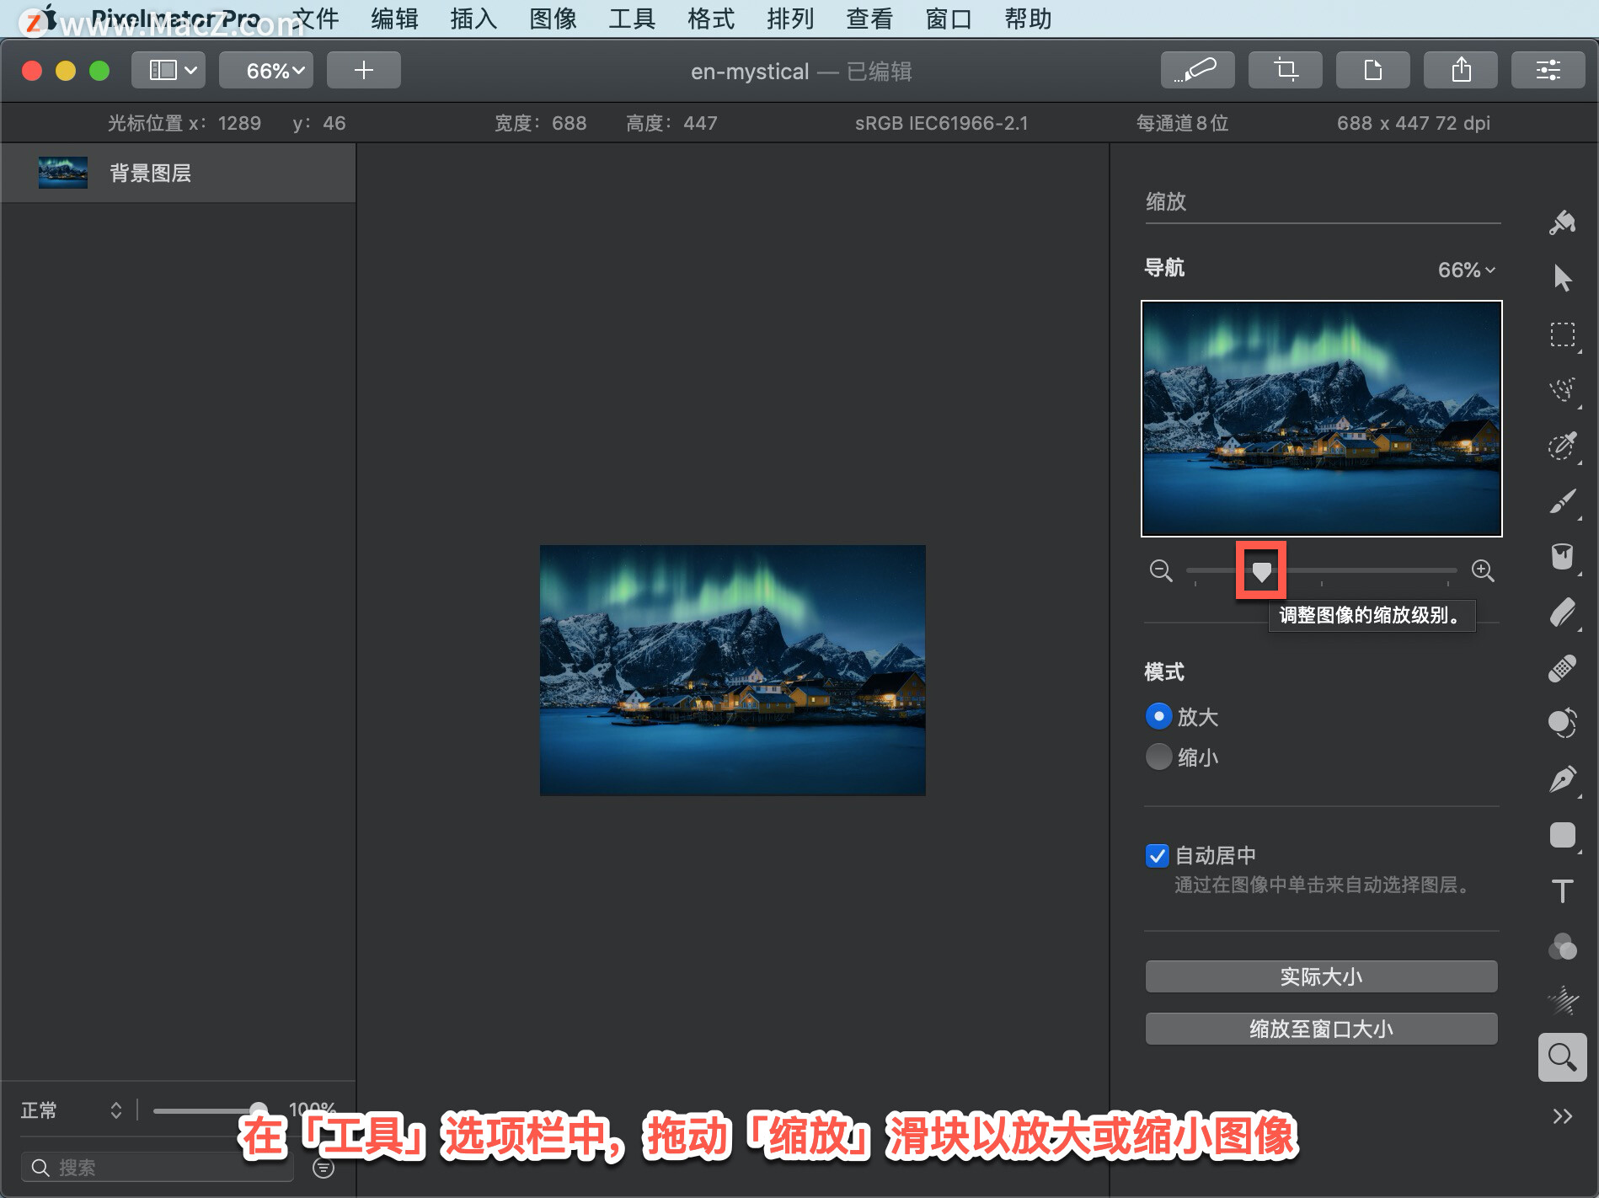Click zoom out magnifier icon beside slider
Screen dimensions: 1599x1198
1161,570
